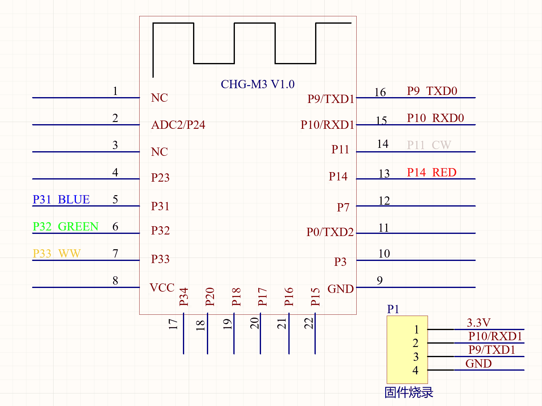Screen dimensions: 542x406
Task: Click the P0/TXD2 pin name
Action: 330,232
